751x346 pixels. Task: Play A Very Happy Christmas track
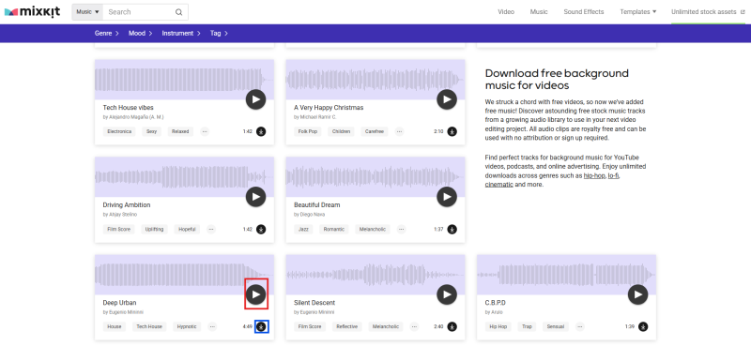coord(447,99)
